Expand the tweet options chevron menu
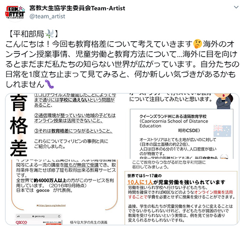242x229 pixels. click(x=236, y=7)
